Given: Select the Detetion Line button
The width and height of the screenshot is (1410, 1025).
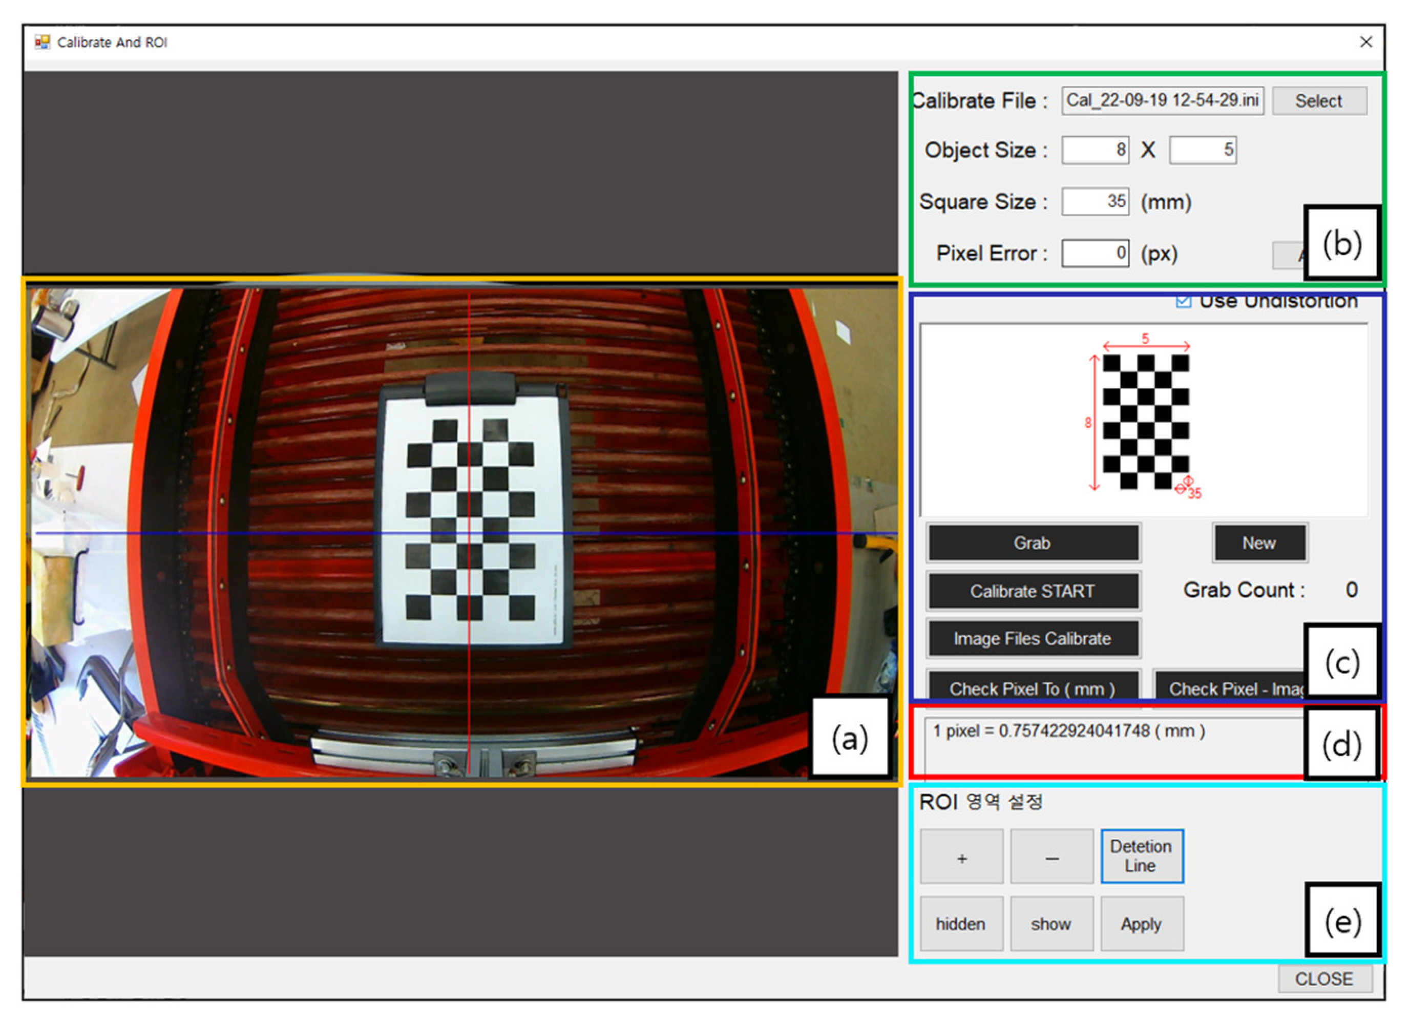Looking at the screenshot, I should pos(1142,856).
